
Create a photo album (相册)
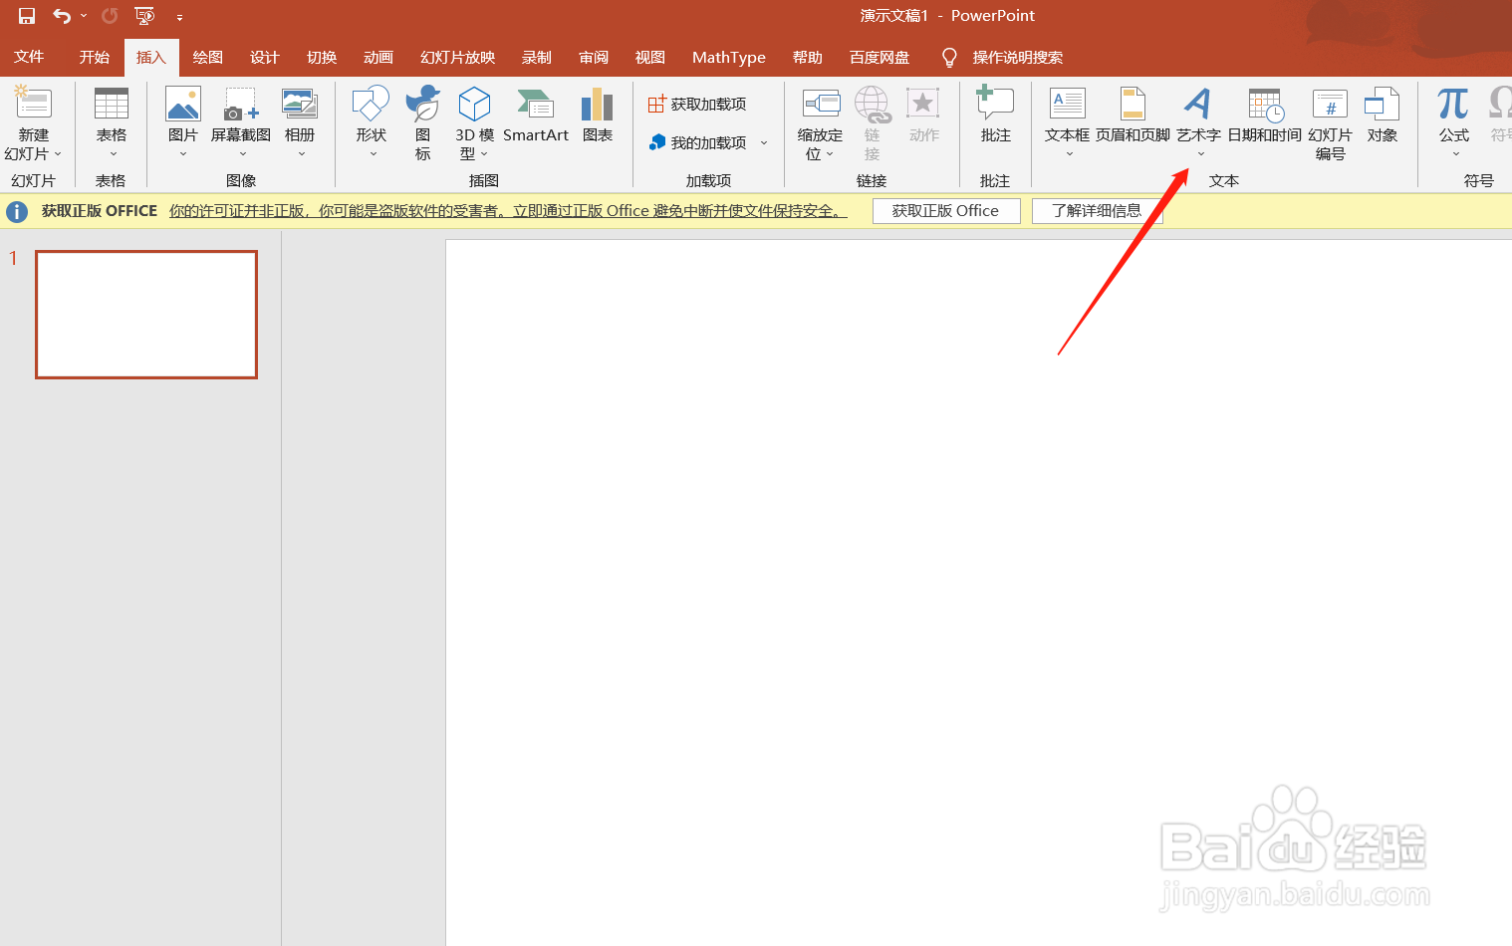[x=300, y=123]
